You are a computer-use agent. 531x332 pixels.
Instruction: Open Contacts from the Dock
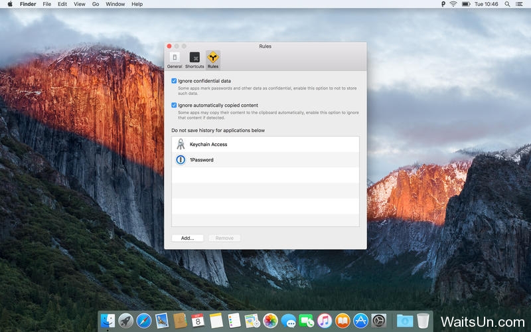180,321
